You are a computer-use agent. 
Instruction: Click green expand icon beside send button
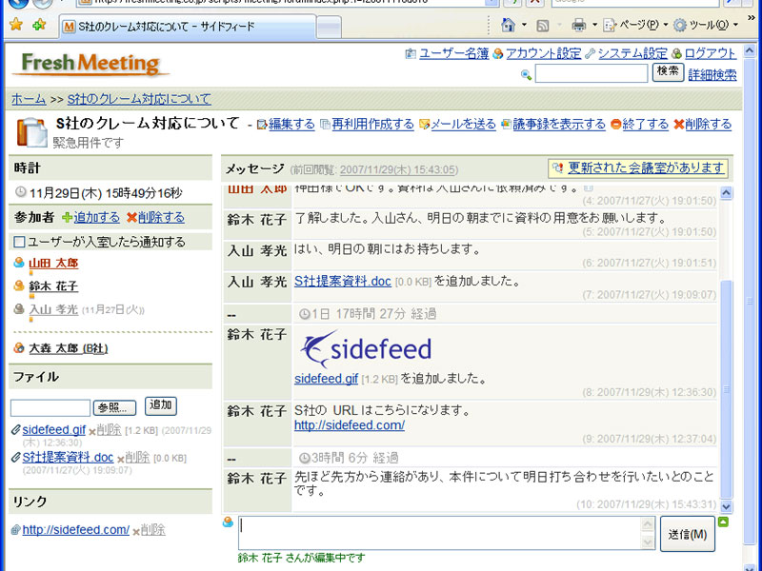[x=724, y=522]
